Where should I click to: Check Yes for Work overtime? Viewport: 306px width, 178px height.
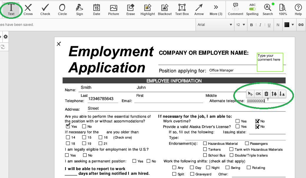tap(237, 121)
